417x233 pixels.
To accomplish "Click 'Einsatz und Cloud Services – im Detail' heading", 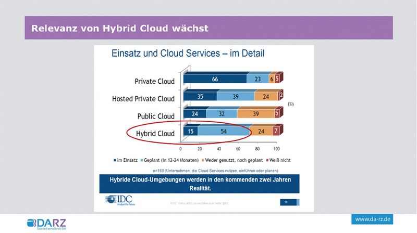I will [188, 54].
